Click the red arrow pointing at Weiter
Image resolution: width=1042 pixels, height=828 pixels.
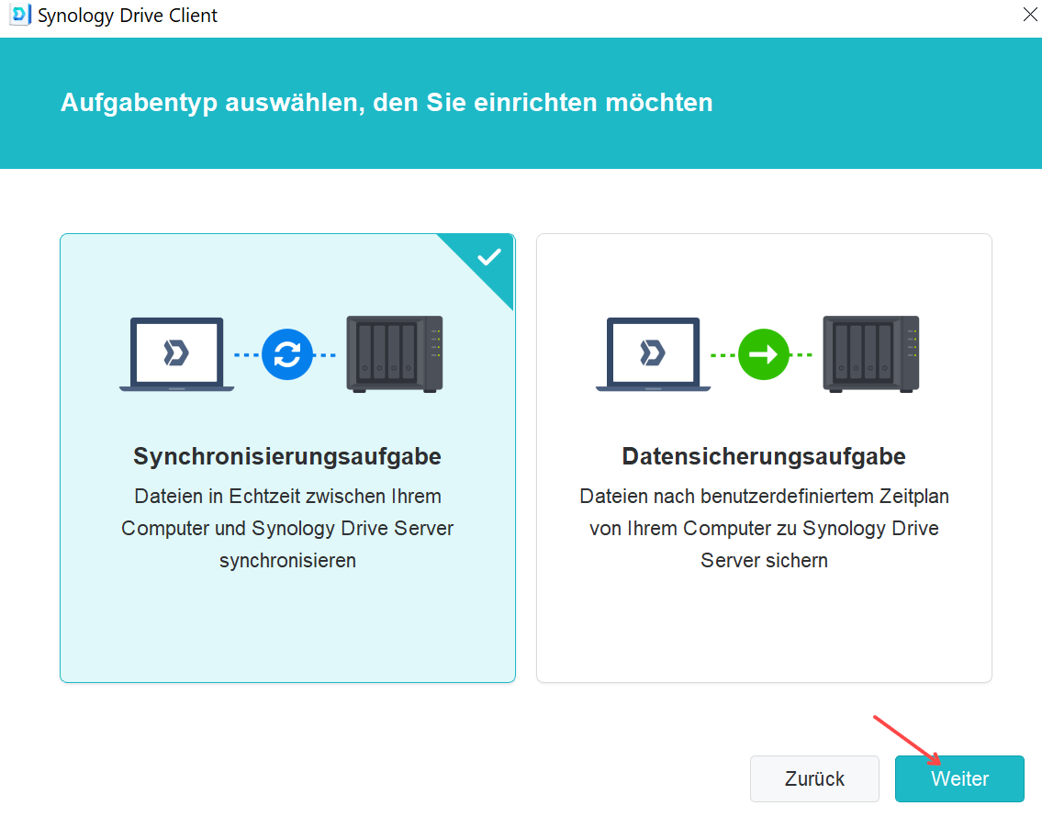pos(907,740)
